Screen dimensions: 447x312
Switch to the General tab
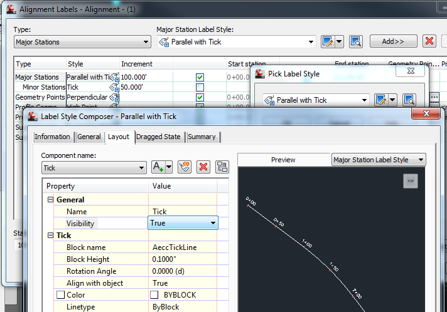pyautogui.click(x=89, y=137)
